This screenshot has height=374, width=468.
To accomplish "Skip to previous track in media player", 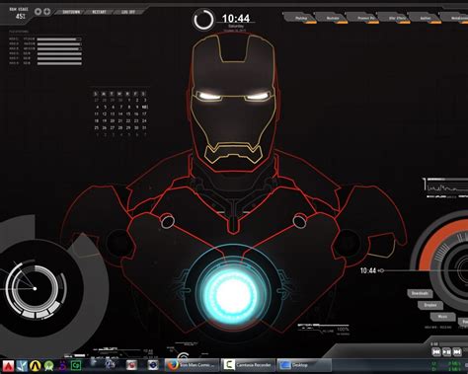I will [436, 352].
